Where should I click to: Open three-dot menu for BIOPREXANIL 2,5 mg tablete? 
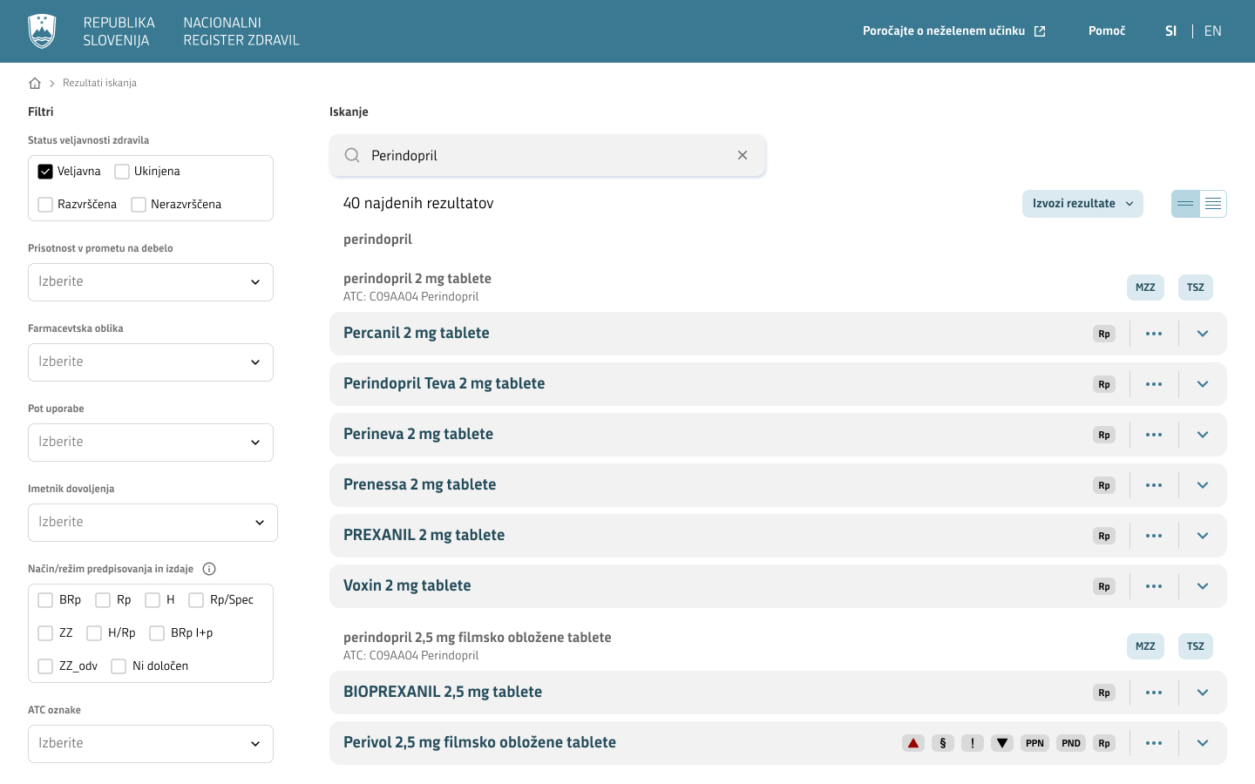pyautogui.click(x=1154, y=693)
